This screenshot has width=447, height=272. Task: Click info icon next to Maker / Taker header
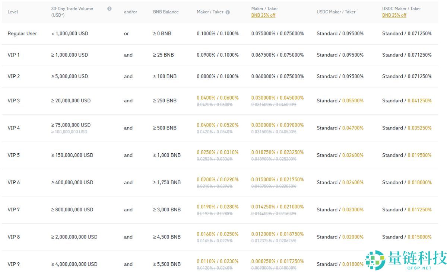(x=228, y=12)
